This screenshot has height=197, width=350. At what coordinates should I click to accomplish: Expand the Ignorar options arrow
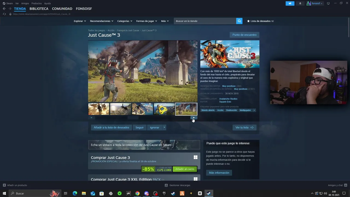pyautogui.click(x=164, y=128)
